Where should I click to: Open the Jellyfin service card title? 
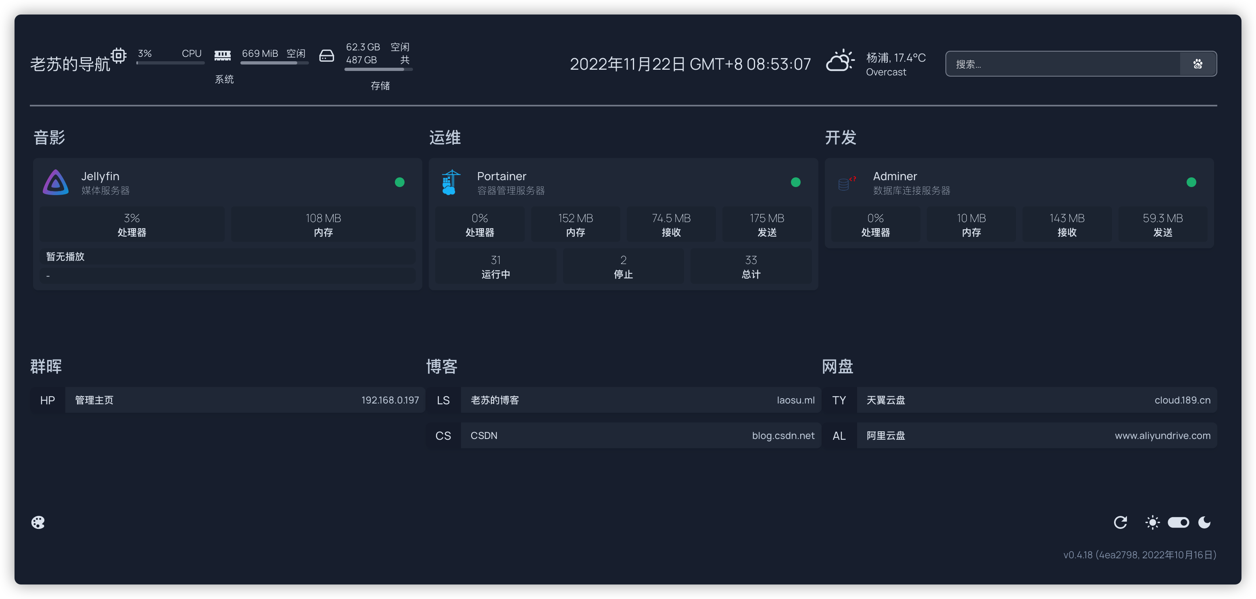tap(100, 176)
